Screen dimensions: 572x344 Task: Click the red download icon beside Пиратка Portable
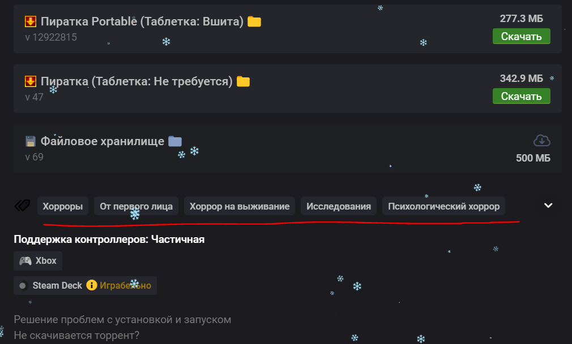[31, 21]
